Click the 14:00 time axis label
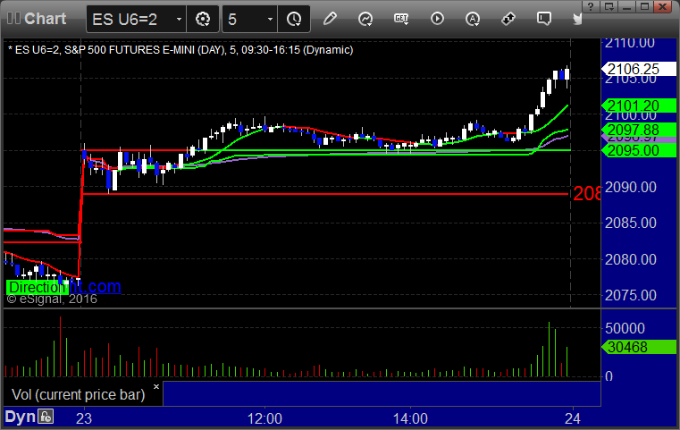Screen dimensions: 680x430 click(x=410, y=418)
